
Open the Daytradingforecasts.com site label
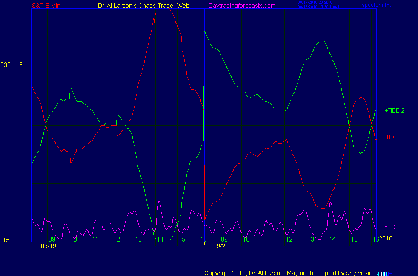click(242, 6)
